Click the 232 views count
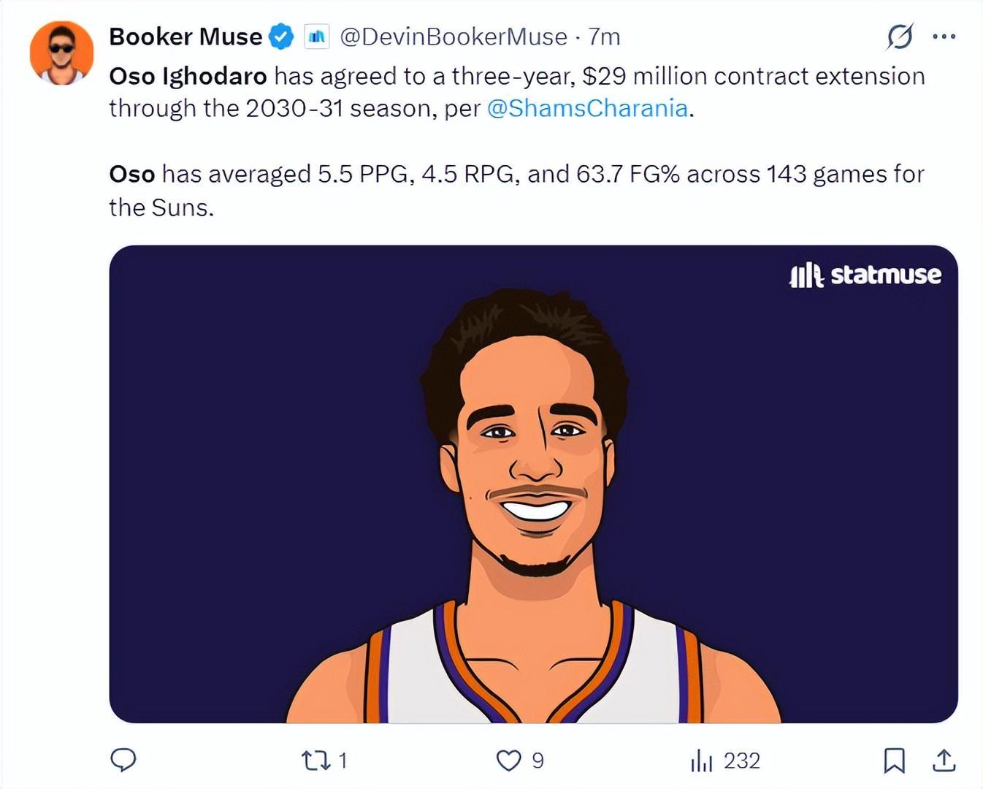 point(741,761)
